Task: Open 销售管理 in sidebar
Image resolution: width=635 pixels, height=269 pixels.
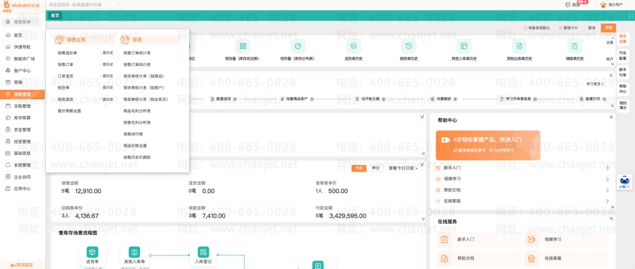Action: 22,94
